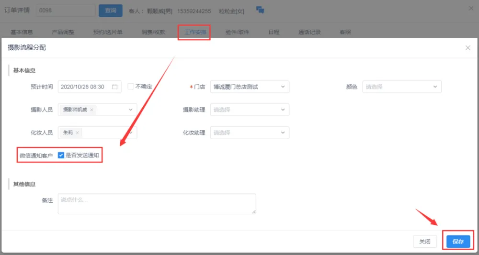Click the 关闭 button
This screenshot has width=479, height=255.
(425, 242)
